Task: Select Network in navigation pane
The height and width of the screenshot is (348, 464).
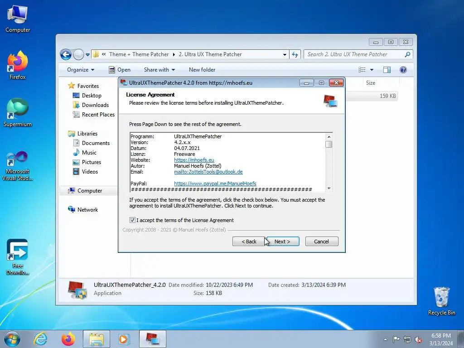Action: click(x=87, y=209)
